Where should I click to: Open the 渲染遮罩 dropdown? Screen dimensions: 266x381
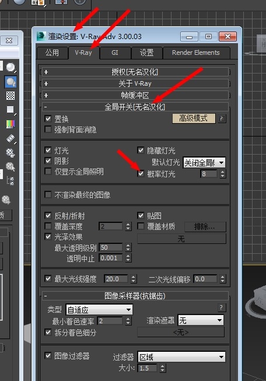tap(201, 320)
